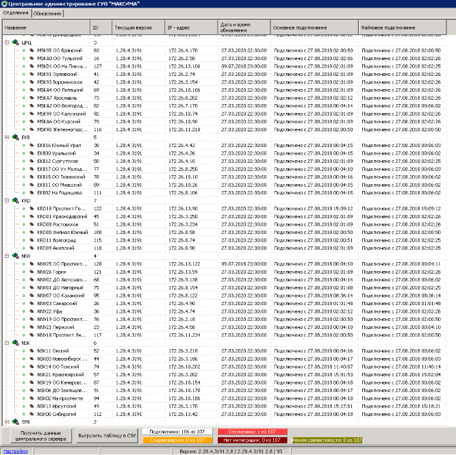This screenshot has height=455, width=456.
Task: Click file connection cell 27.08.2018 11:40:14
Action: tap(401, 367)
